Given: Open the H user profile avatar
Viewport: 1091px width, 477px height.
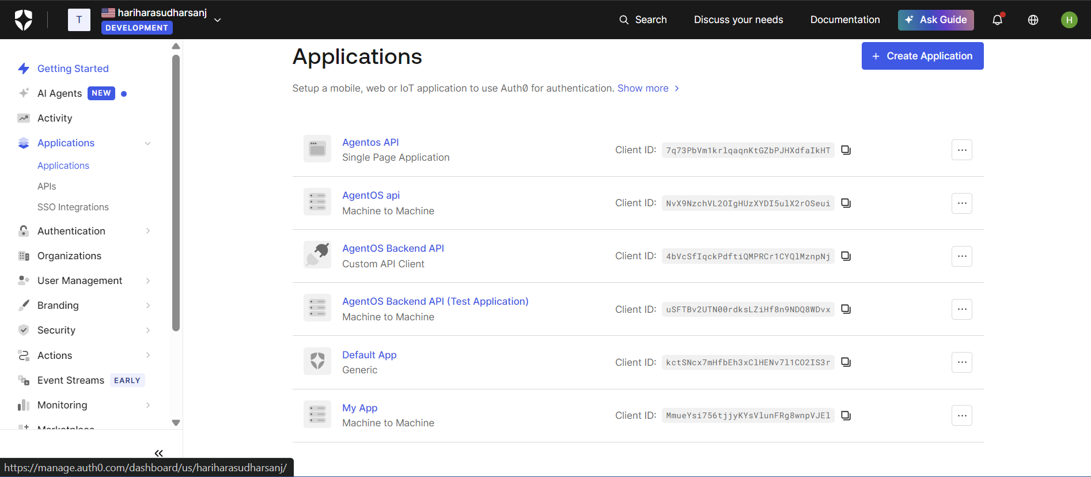Looking at the screenshot, I should pos(1069,20).
